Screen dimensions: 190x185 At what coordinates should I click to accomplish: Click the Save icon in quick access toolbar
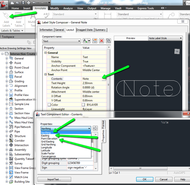(x=23, y=3)
